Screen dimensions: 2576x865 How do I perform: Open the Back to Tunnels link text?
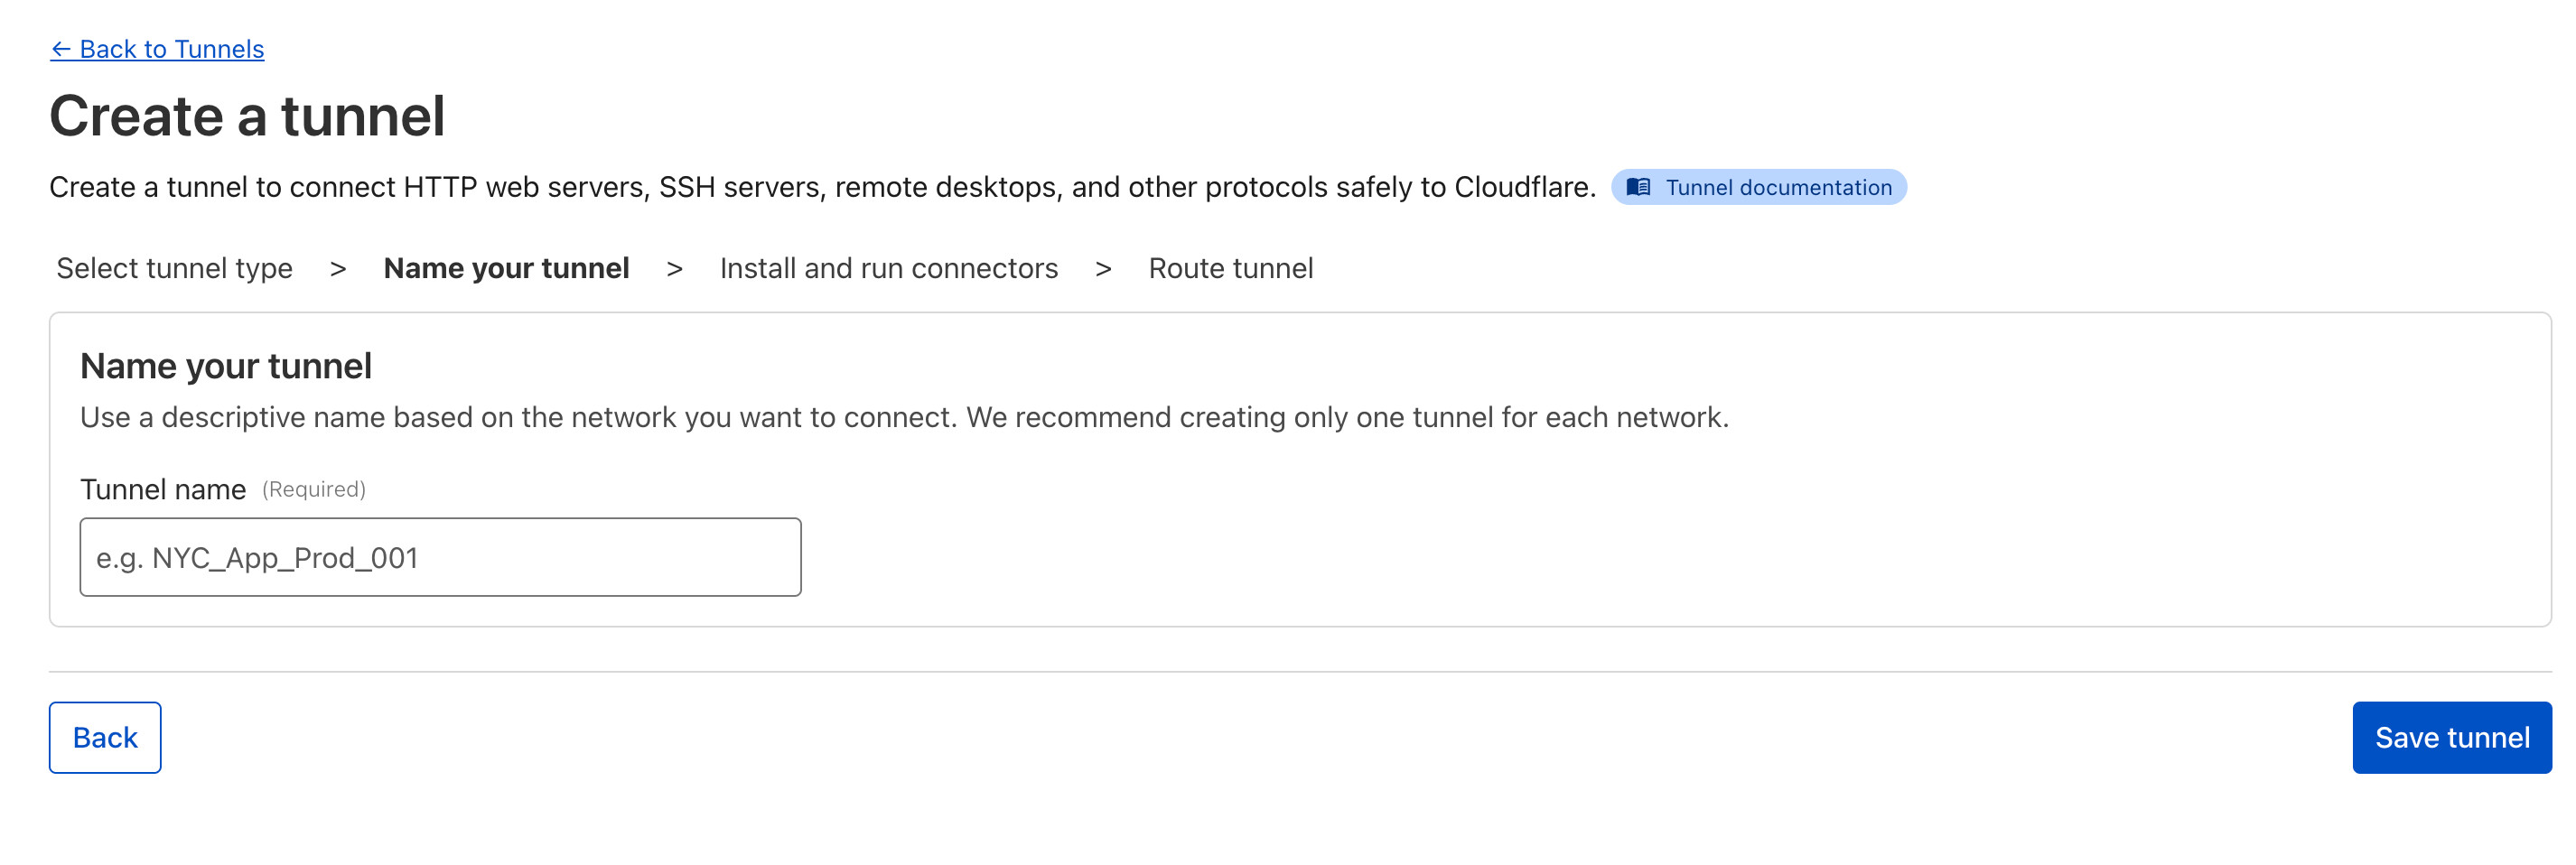[171, 49]
